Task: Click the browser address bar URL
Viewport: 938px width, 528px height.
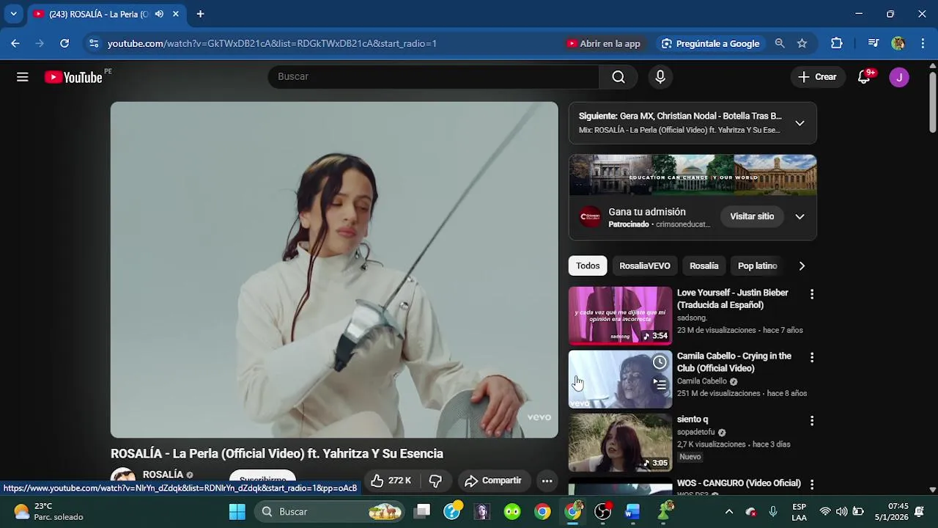Action: click(x=272, y=43)
